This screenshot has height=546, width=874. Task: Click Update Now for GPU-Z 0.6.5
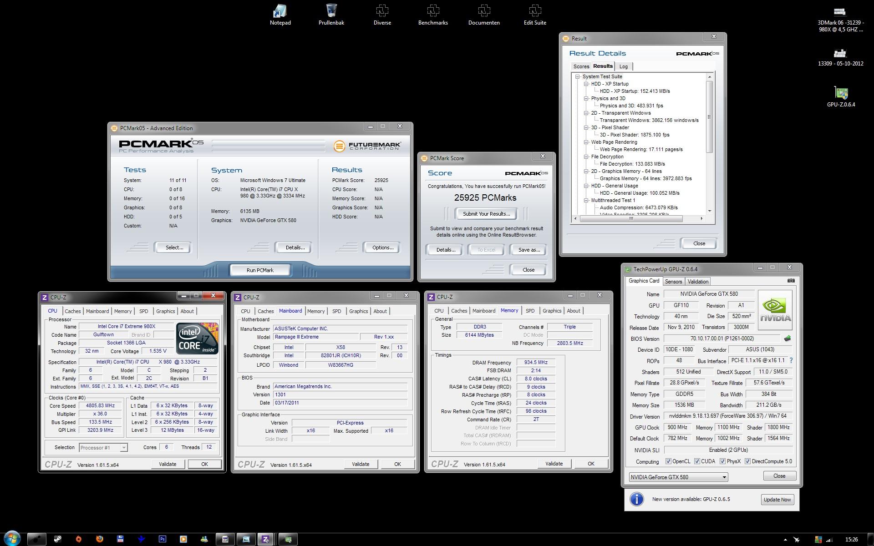pyautogui.click(x=777, y=500)
